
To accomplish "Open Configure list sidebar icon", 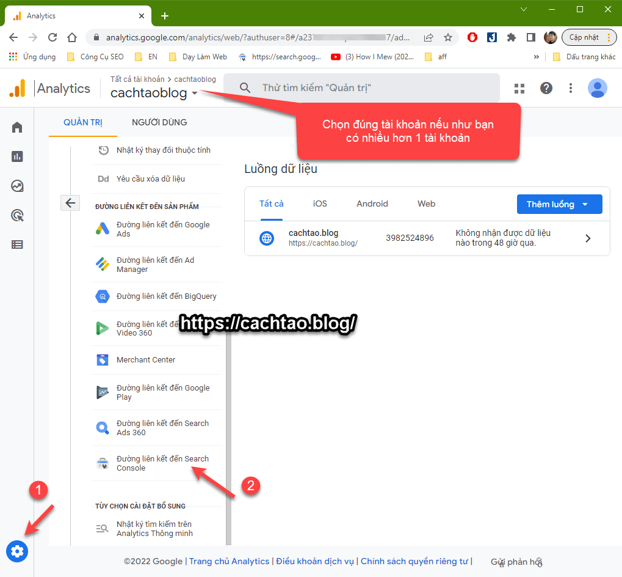I will (x=17, y=244).
